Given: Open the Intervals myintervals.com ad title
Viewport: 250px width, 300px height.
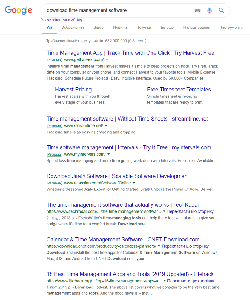Looking at the screenshot, I should click(129, 147).
